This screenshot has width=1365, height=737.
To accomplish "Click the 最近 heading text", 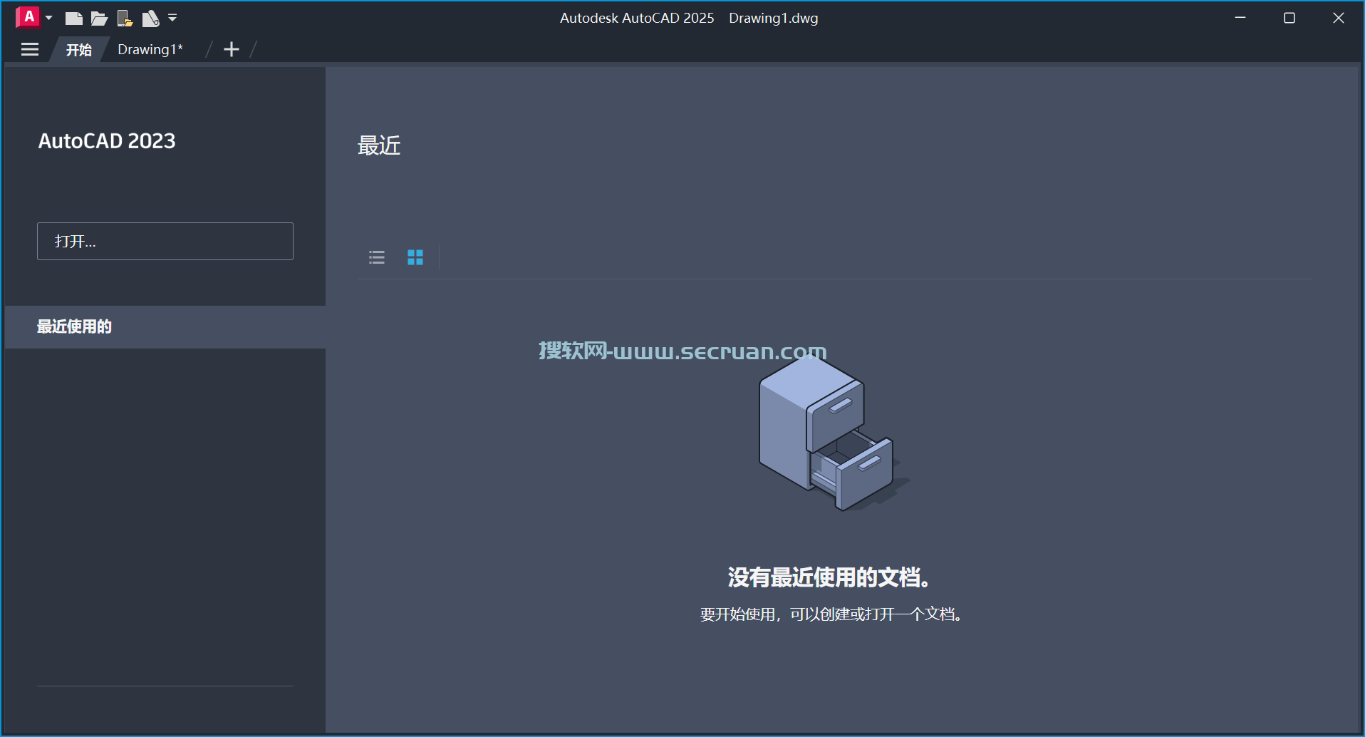I will [x=379, y=145].
